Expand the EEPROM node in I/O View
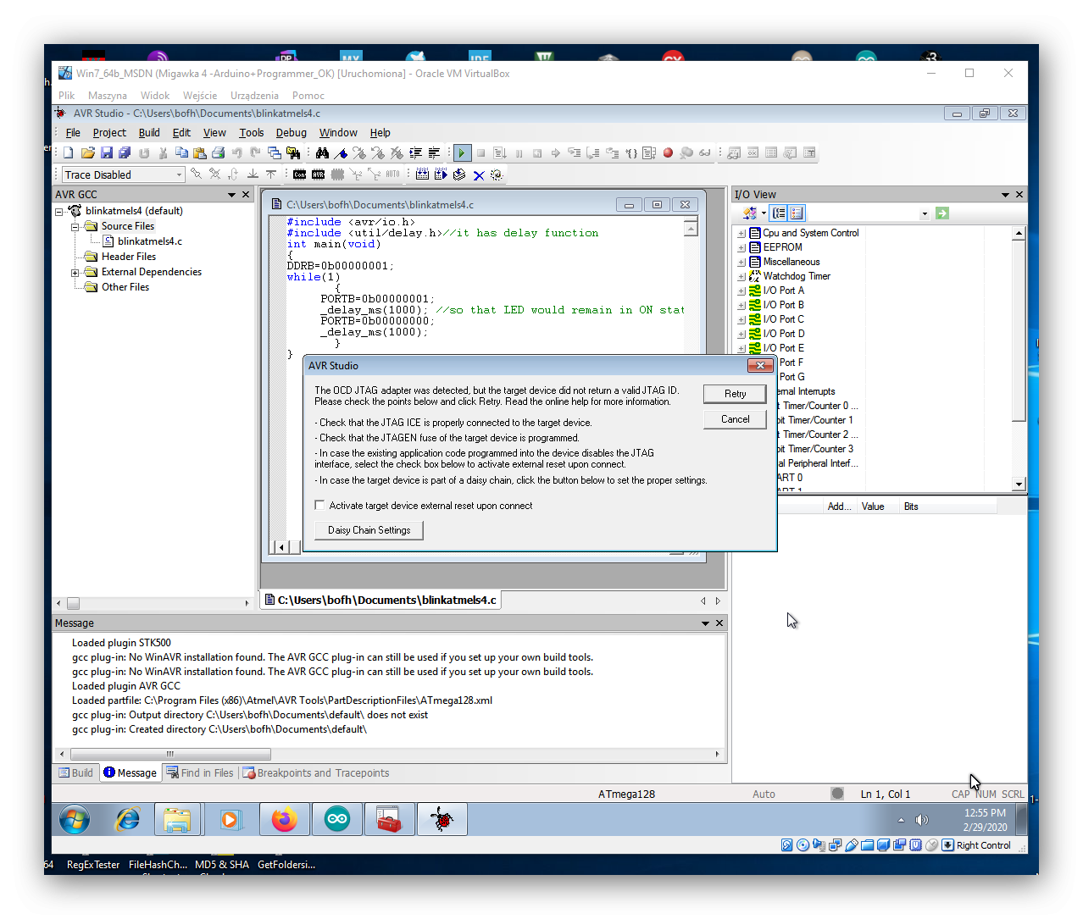The width and height of the screenshot is (1083, 919). point(741,248)
